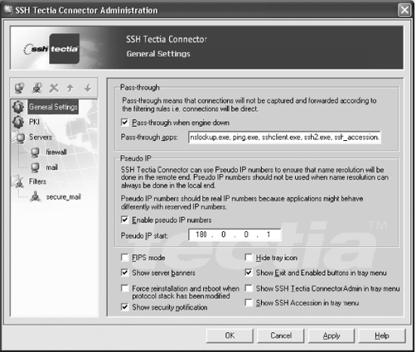
Task: Click the PKI gear icon
Action: [18, 121]
